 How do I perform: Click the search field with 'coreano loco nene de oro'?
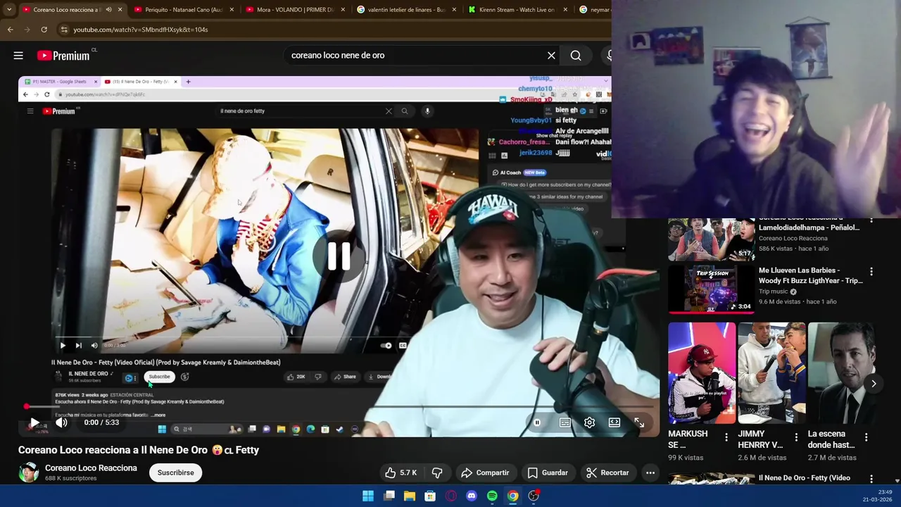pos(415,56)
